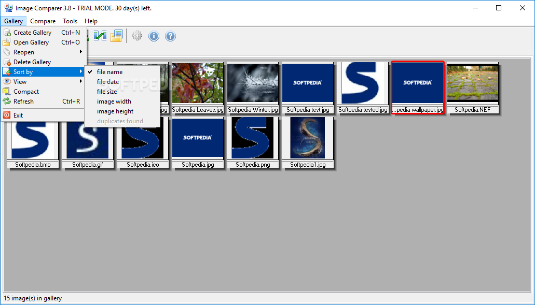Select the Softpedia1.jpg thumbnail
Viewport: 535px width, 305px height.
pyautogui.click(x=308, y=142)
